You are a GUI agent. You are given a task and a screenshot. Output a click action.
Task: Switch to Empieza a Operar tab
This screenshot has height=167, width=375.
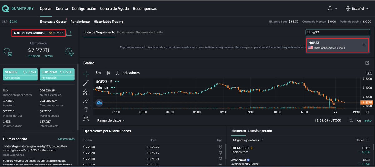53,22
